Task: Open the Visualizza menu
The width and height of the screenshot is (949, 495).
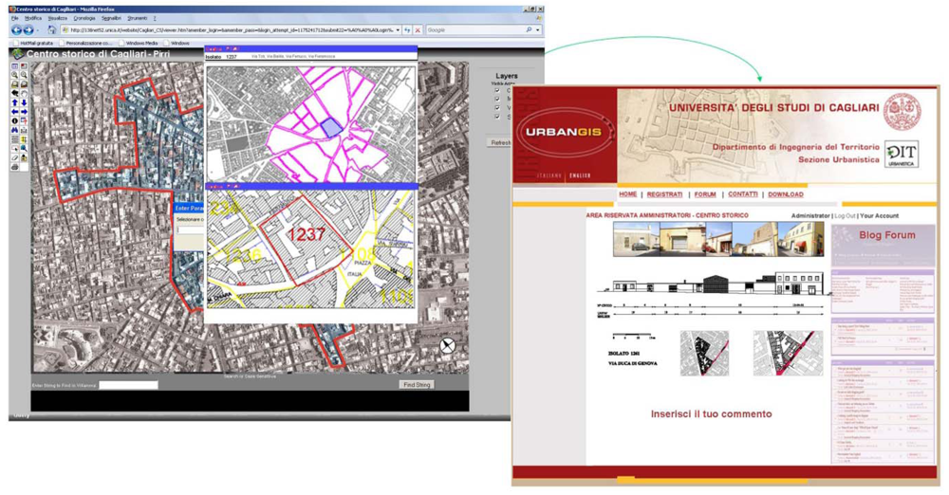Action: (x=58, y=19)
